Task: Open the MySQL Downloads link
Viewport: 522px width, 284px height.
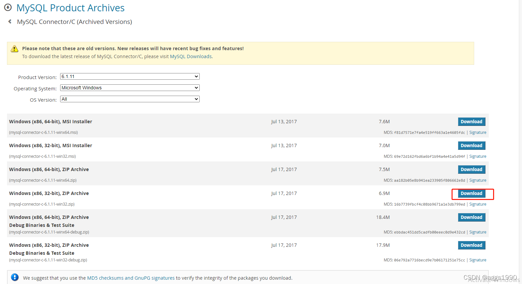Action: (191, 56)
